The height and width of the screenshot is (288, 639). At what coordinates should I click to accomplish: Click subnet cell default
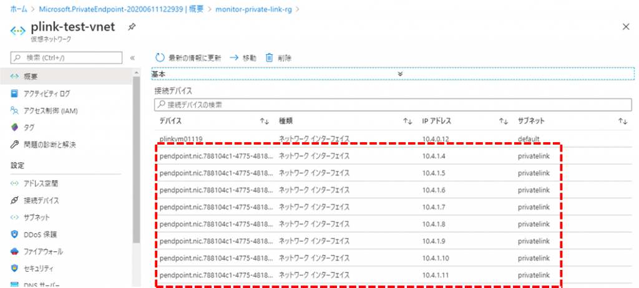(529, 139)
